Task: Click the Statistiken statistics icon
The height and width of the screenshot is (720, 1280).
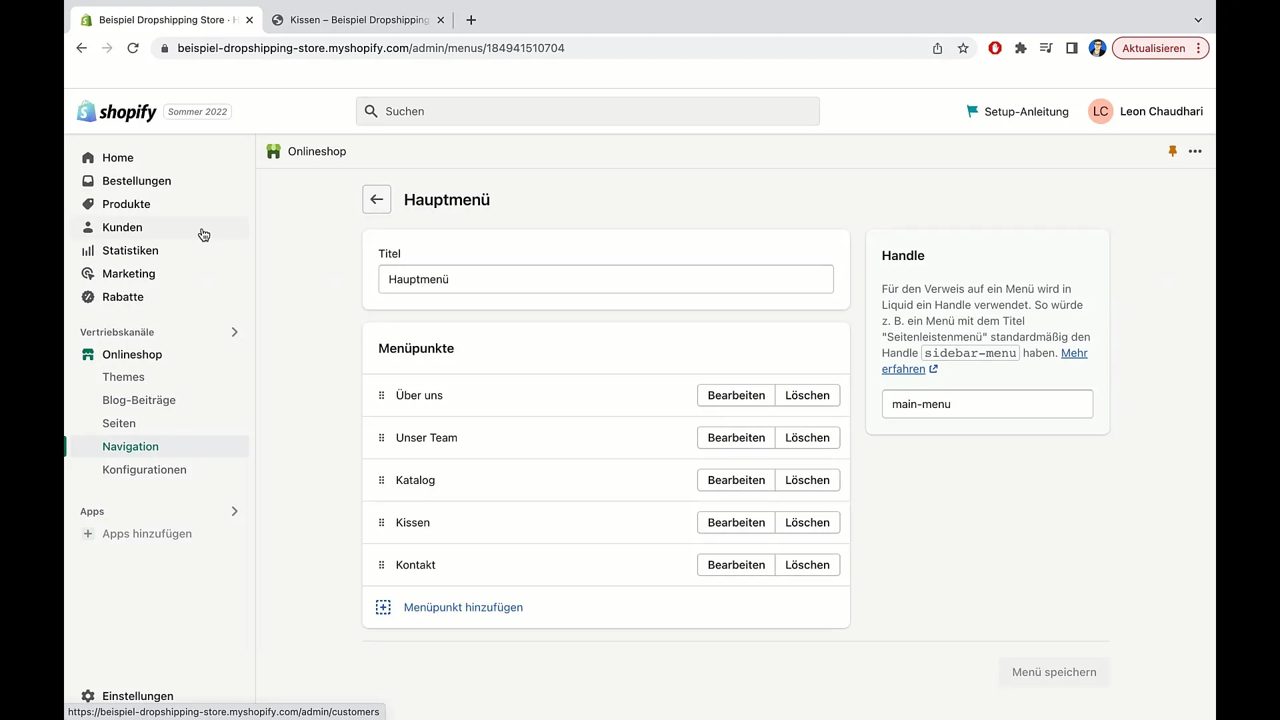Action: (x=88, y=251)
